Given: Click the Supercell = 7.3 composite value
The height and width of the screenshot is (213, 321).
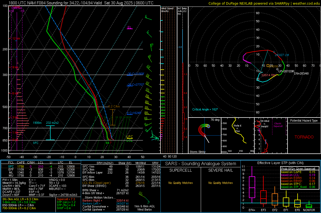Looking at the screenshot, I should [x=66, y=199].
